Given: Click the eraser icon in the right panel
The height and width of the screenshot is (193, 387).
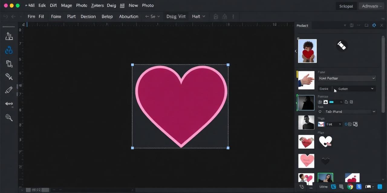Looking at the screenshot, I should point(342,45).
